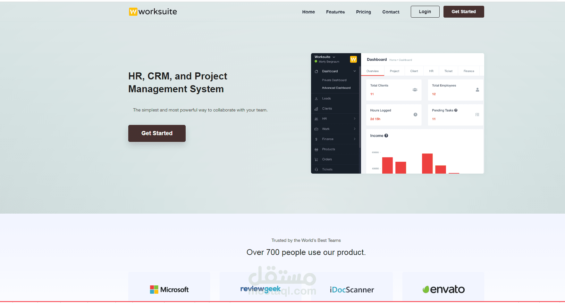Click the dashboard preview screenshot
This screenshot has width=565, height=303.
[x=398, y=113]
